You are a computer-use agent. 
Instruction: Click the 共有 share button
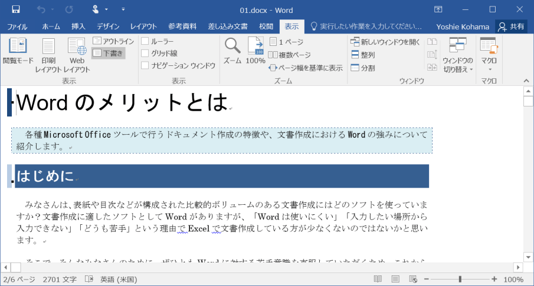[511, 26]
